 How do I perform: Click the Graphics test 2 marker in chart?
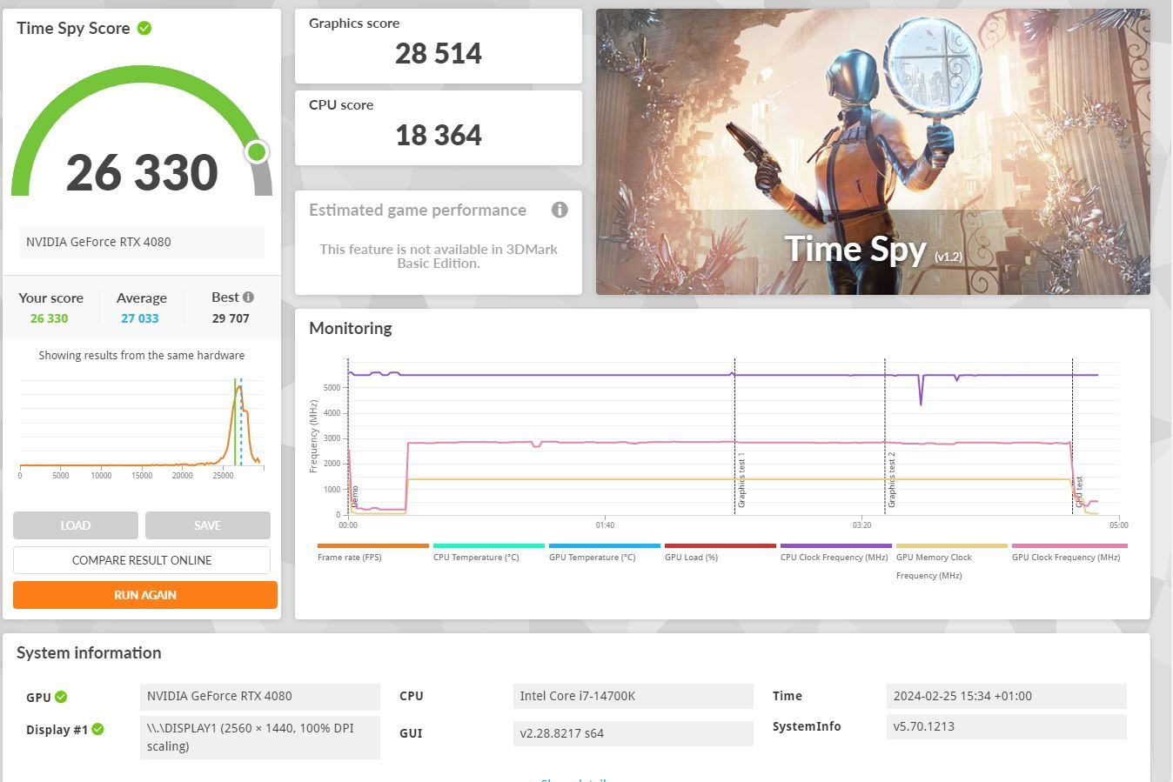[x=892, y=480]
